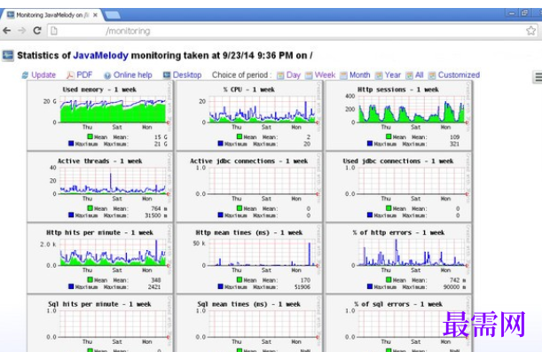Screen dimensions: 542x352
Task: Choose the Year period
Action: pos(393,75)
